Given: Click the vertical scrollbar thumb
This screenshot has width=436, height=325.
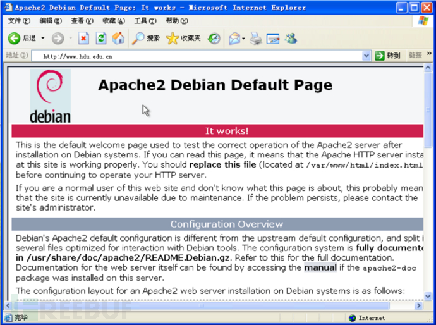Looking at the screenshot, I should [428, 110].
